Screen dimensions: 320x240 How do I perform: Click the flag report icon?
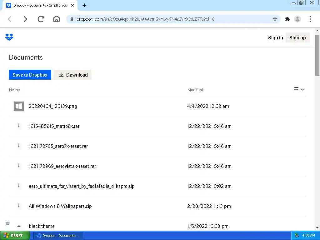[x=7, y=224]
